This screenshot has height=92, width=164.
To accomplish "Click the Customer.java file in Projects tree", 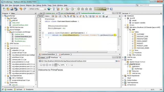I will click(x=19, y=34).
